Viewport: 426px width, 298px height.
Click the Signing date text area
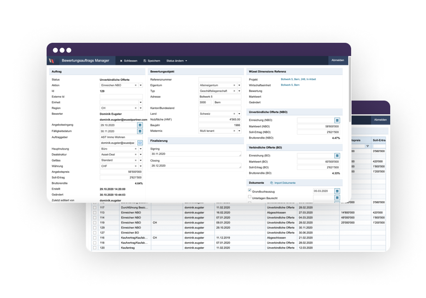[x=196, y=154]
